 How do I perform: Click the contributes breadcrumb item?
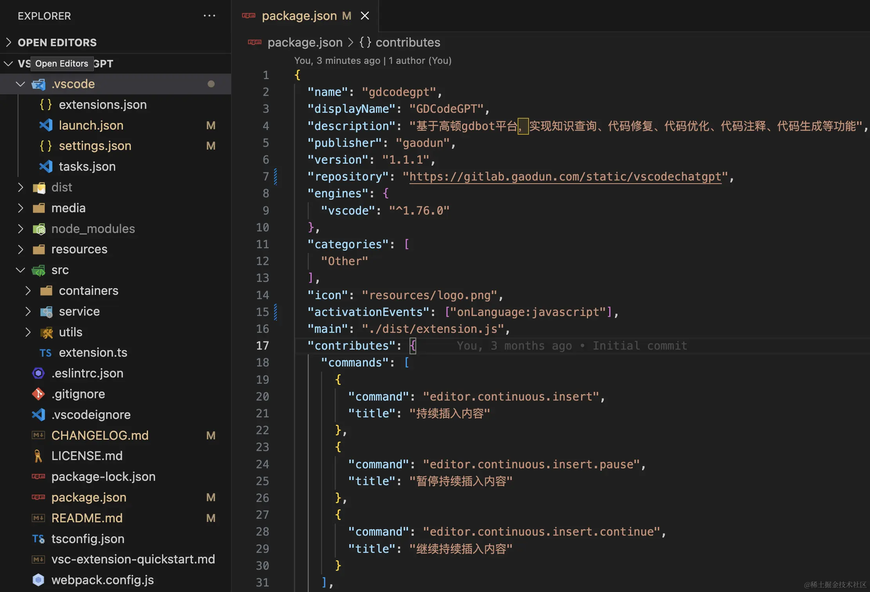(407, 42)
